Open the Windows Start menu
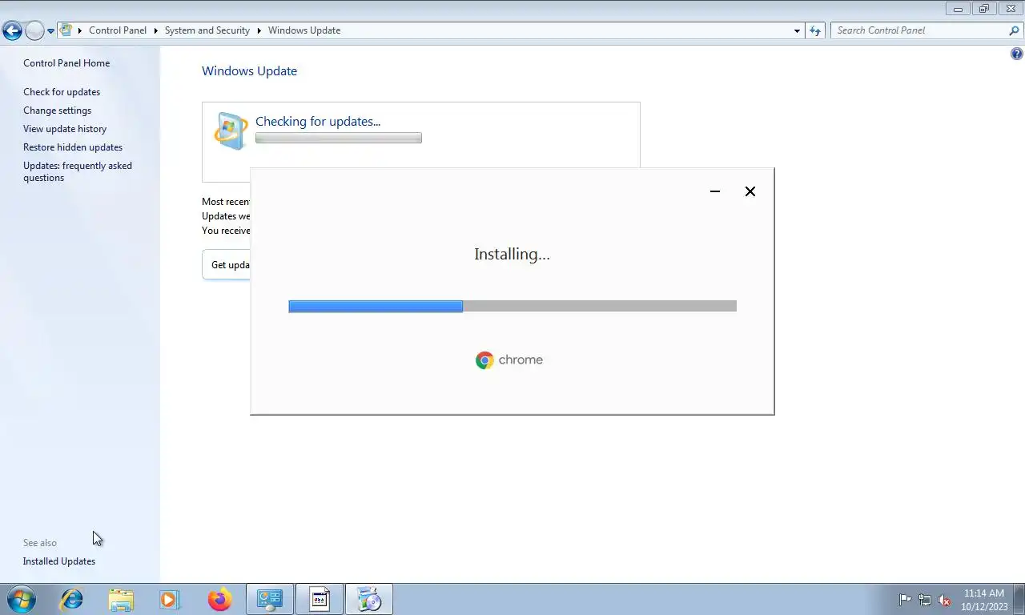Screen dimensions: 1025x615 tap(21, 599)
